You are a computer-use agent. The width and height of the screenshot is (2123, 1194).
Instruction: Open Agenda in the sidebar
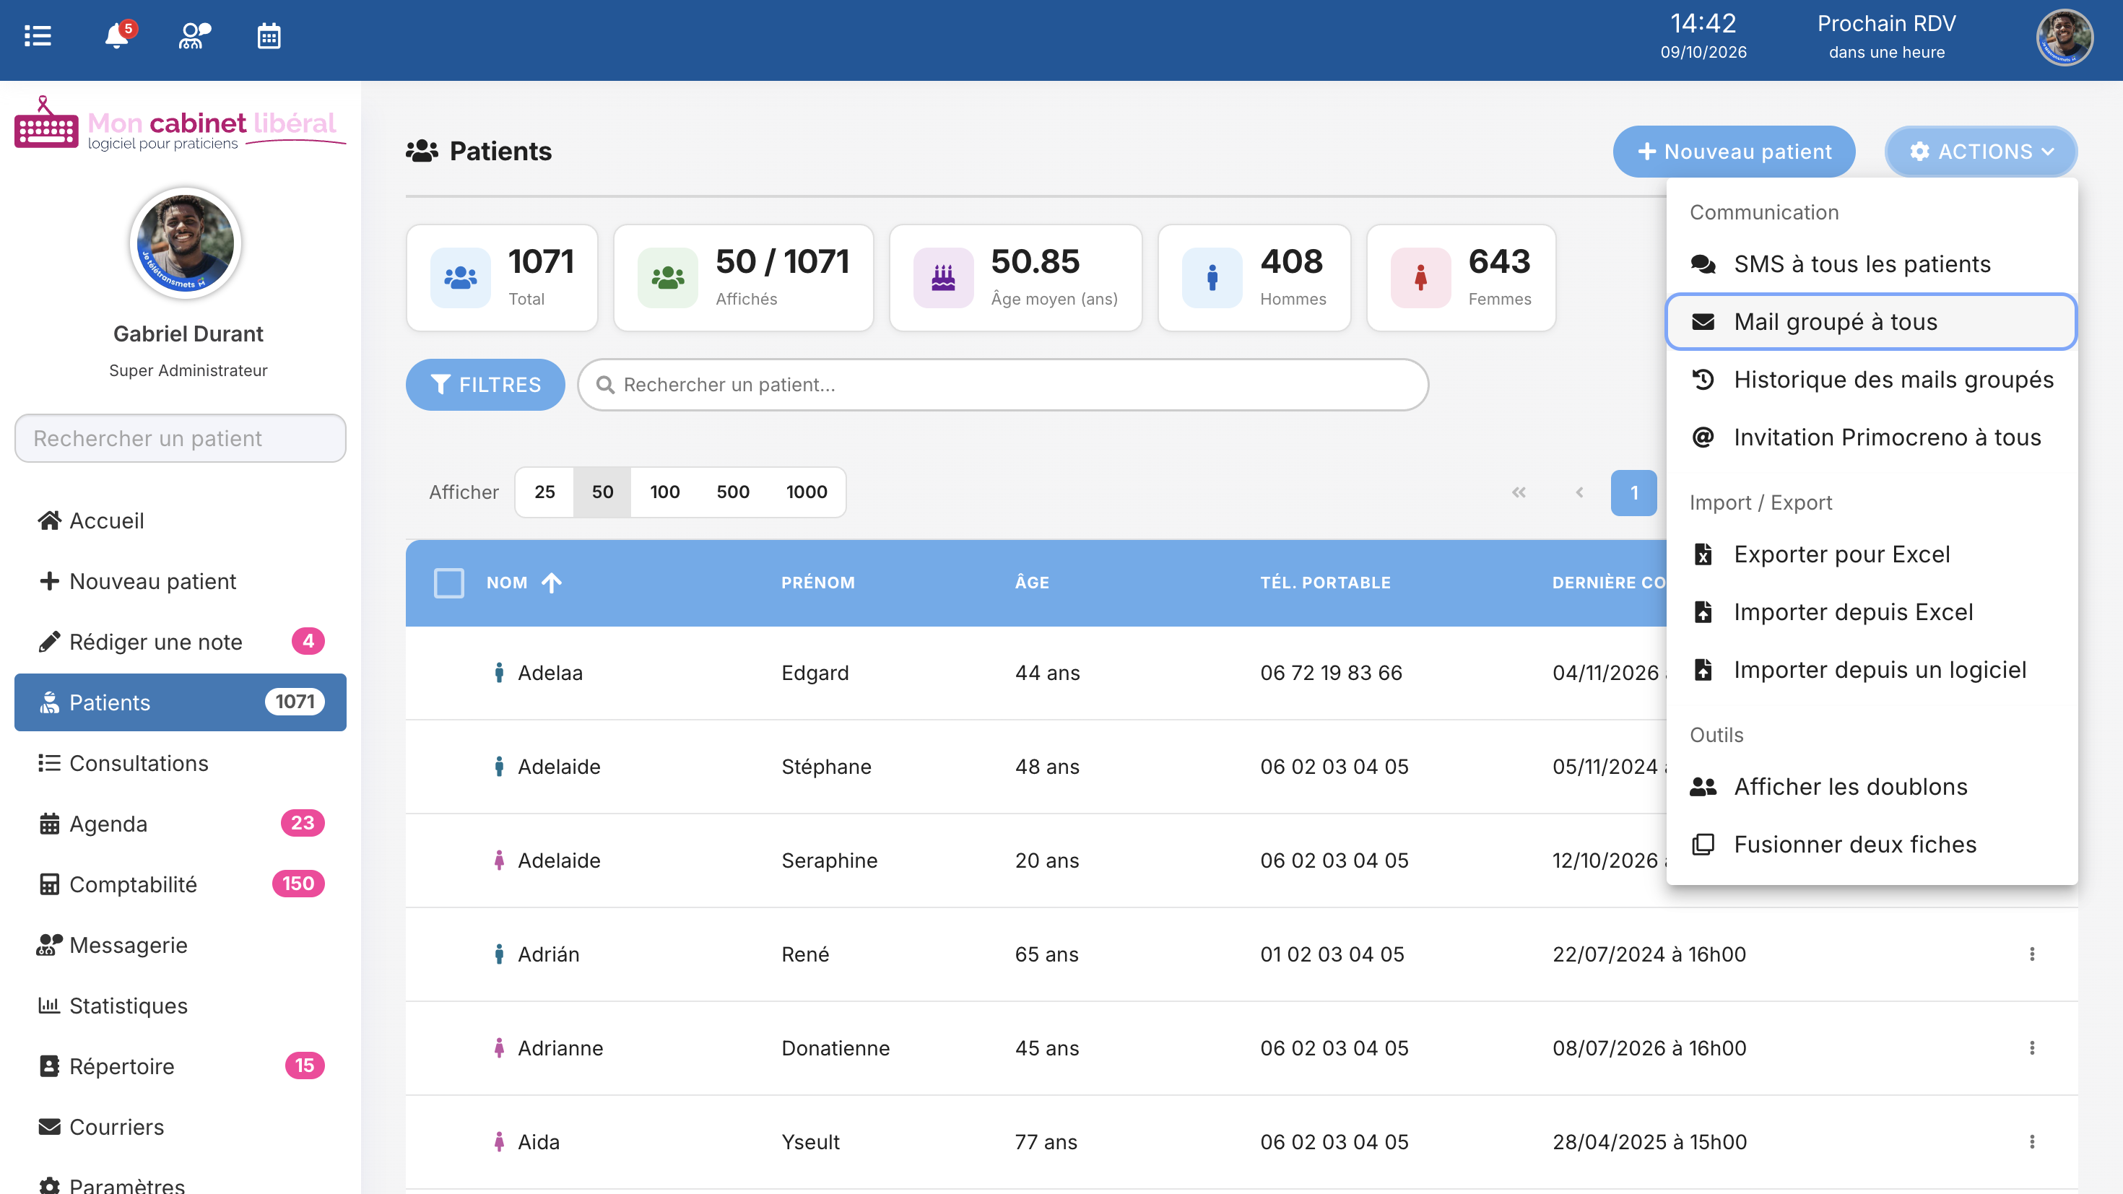point(180,823)
